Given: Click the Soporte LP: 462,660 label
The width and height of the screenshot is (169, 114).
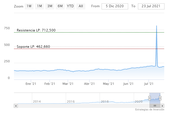Looking at the screenshot, I should click(33, 46).
